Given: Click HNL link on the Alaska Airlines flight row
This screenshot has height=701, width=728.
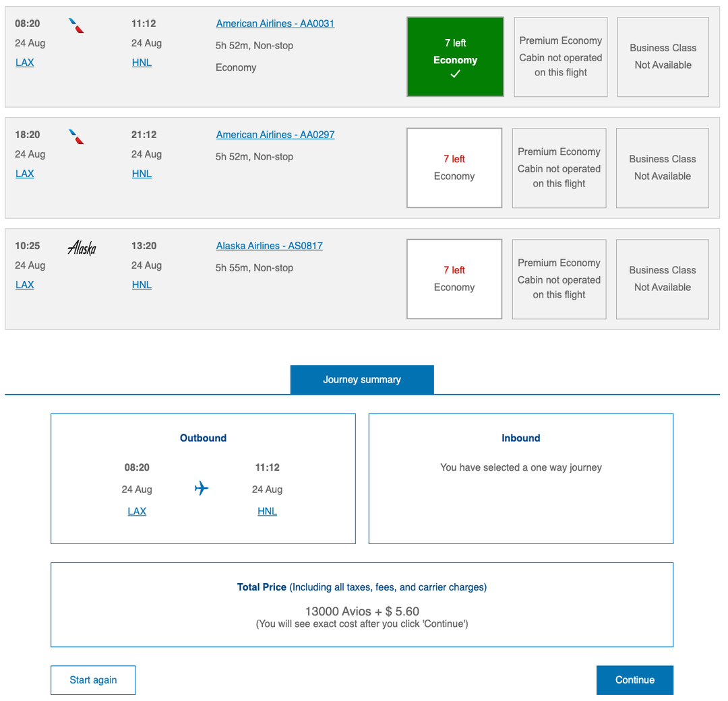Looking at the screenshot, I should (x=142, y=284).
